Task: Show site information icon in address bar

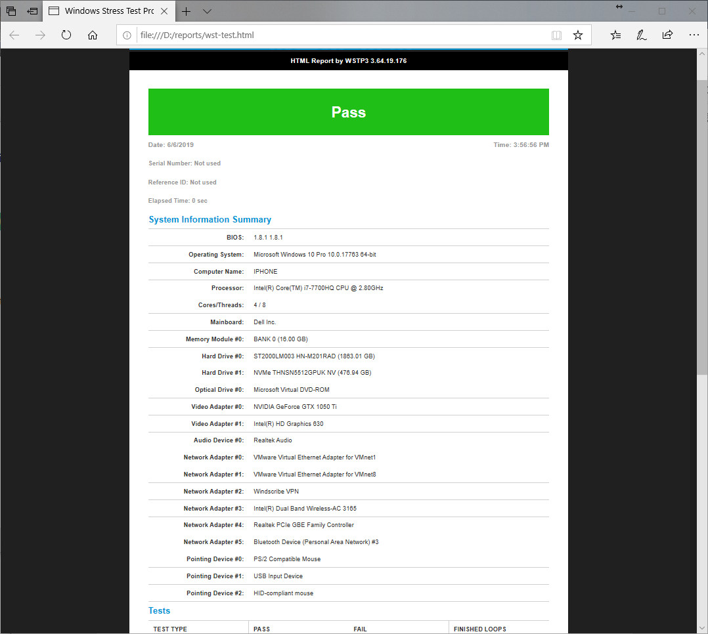Action: (127, 35)
